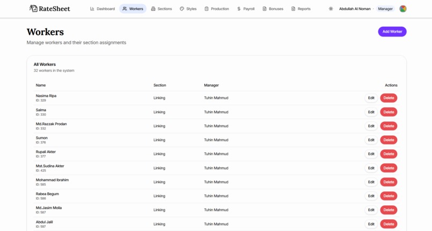Viewport: 432px width, 231px height.
Task: Click the Add Worker button
Action: pyautogui.click(x=392, y=32)
